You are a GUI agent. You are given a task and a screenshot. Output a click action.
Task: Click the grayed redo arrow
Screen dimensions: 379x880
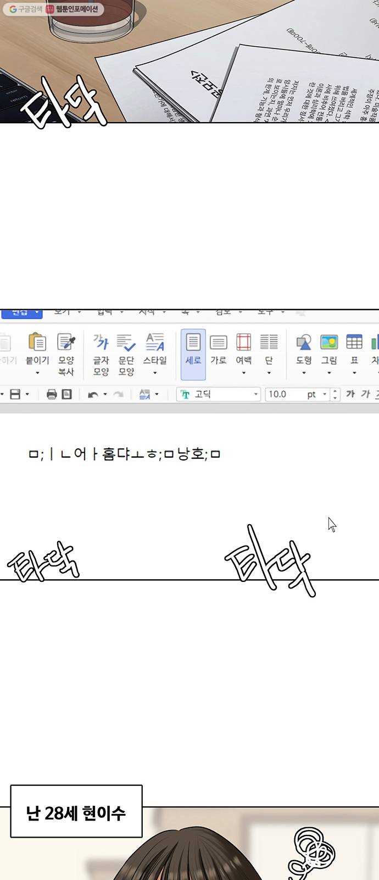click(x=118, y=394)
